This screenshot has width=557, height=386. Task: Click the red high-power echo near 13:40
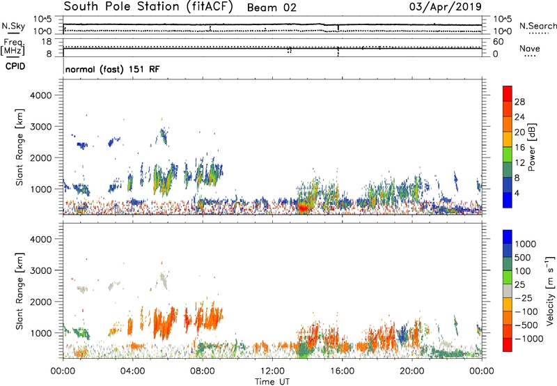tap(303, 208)
